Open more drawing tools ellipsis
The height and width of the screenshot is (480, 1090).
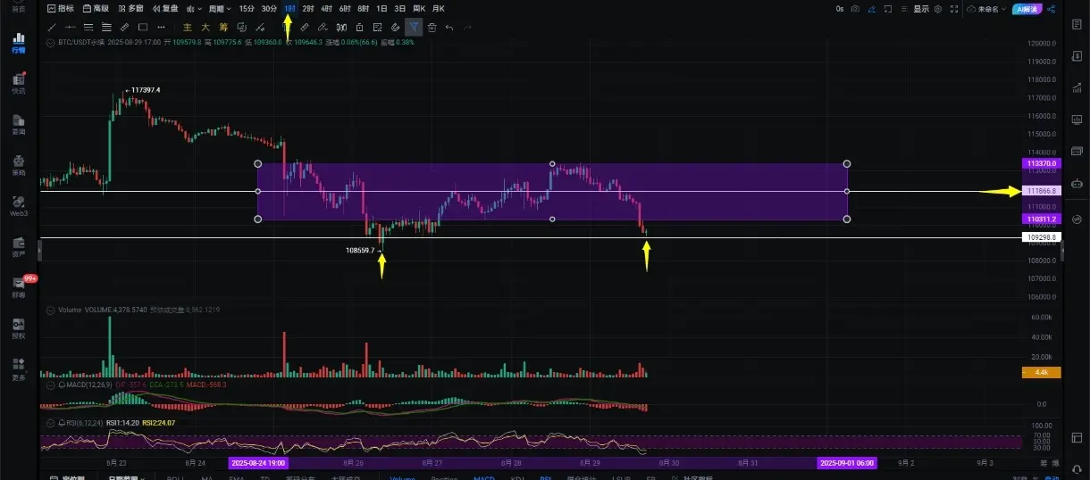161,28
